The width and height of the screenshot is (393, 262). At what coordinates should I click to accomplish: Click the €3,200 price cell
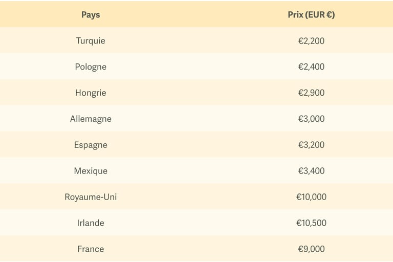pos(311,145)
